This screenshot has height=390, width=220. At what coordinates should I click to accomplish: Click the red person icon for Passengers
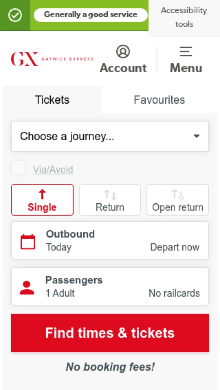[x=27, y=287]
